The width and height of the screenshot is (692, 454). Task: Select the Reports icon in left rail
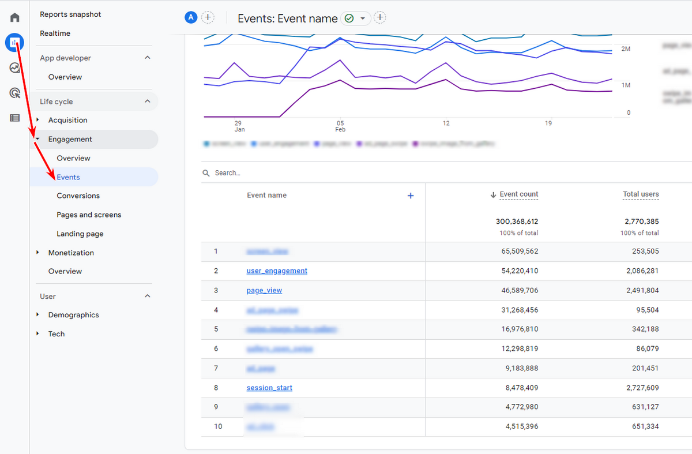click(15, 42)
